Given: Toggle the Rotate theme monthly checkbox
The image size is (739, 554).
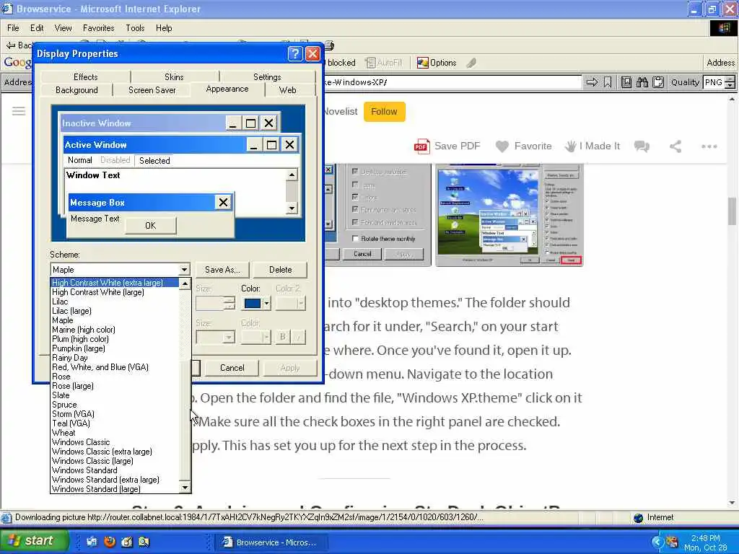Looking at the screenshot, I should (x=355, y=238).
